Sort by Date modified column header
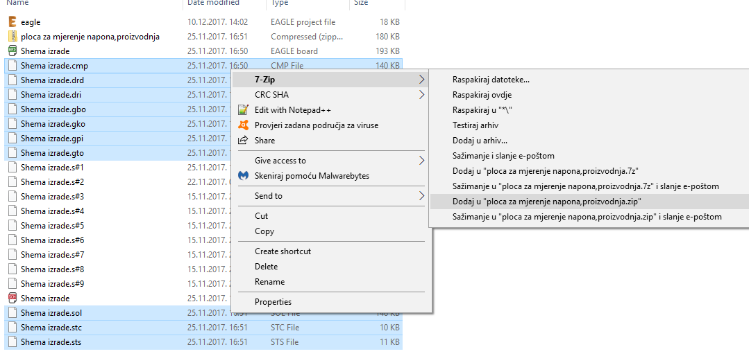Screen dimensions: 749x356 coord(213,3)
